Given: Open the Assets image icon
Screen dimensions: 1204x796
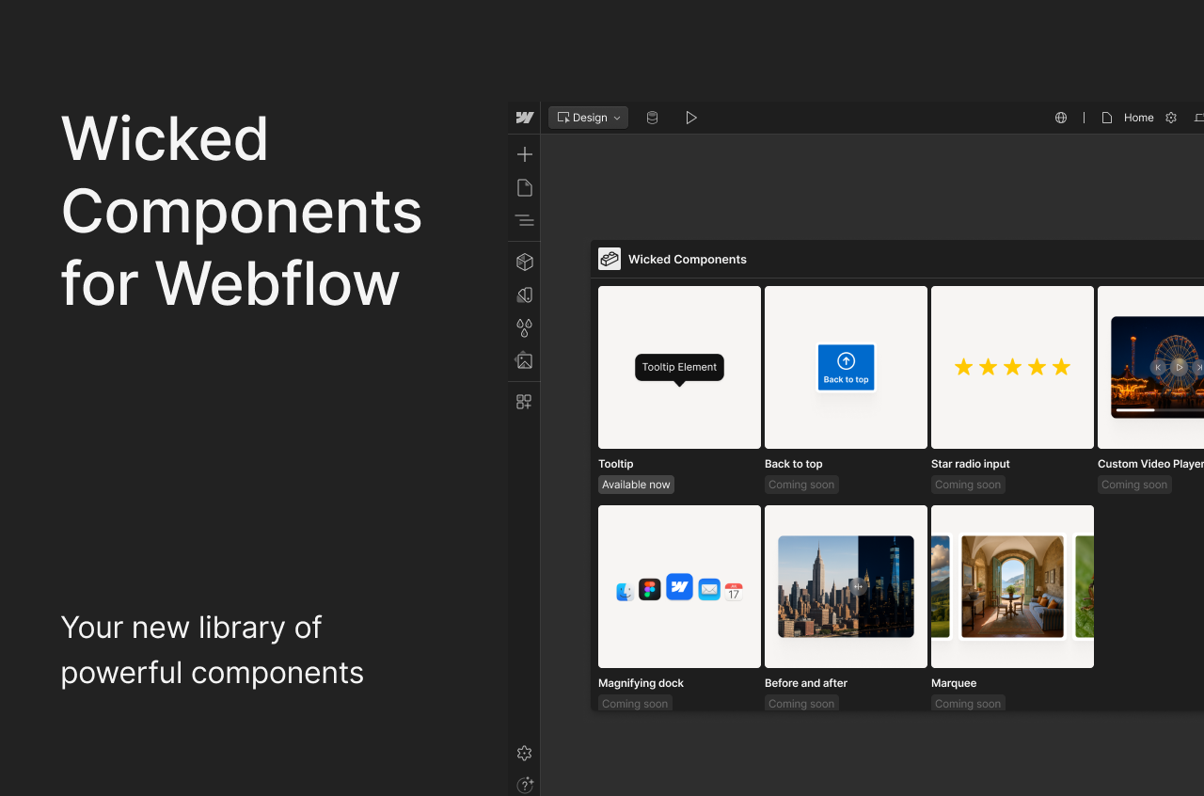Looking at the screenshot, I should coord(525,360).
